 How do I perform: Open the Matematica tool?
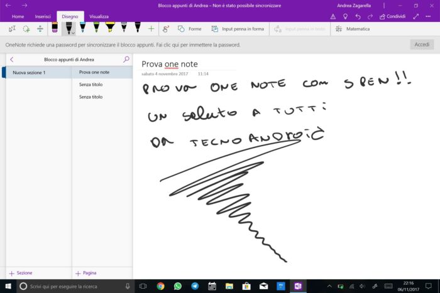[353, 29]
